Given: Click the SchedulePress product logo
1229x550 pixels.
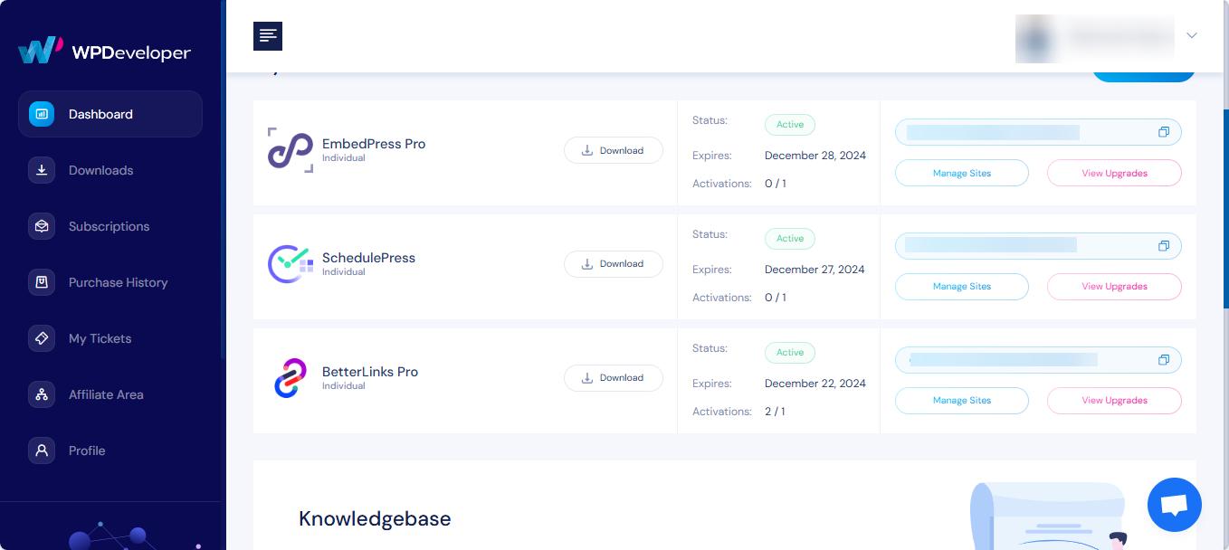Looking at the screenshot, I should 290,263.
